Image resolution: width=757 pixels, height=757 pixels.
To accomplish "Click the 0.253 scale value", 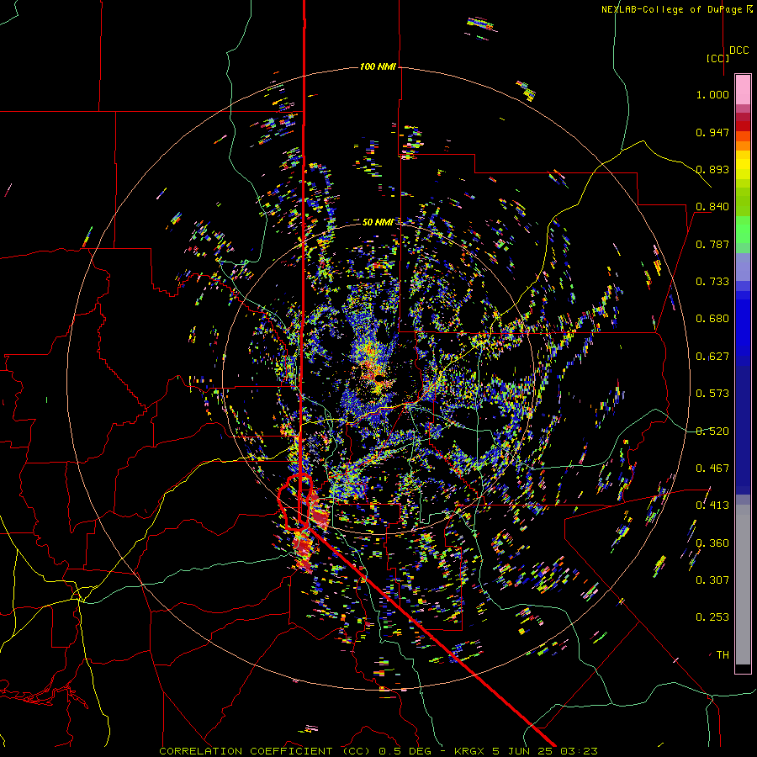I will [x=712, y=617].
